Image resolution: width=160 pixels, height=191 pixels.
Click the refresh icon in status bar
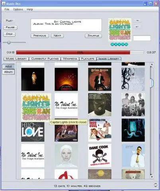pyautogui.click(x=156, y=185)
